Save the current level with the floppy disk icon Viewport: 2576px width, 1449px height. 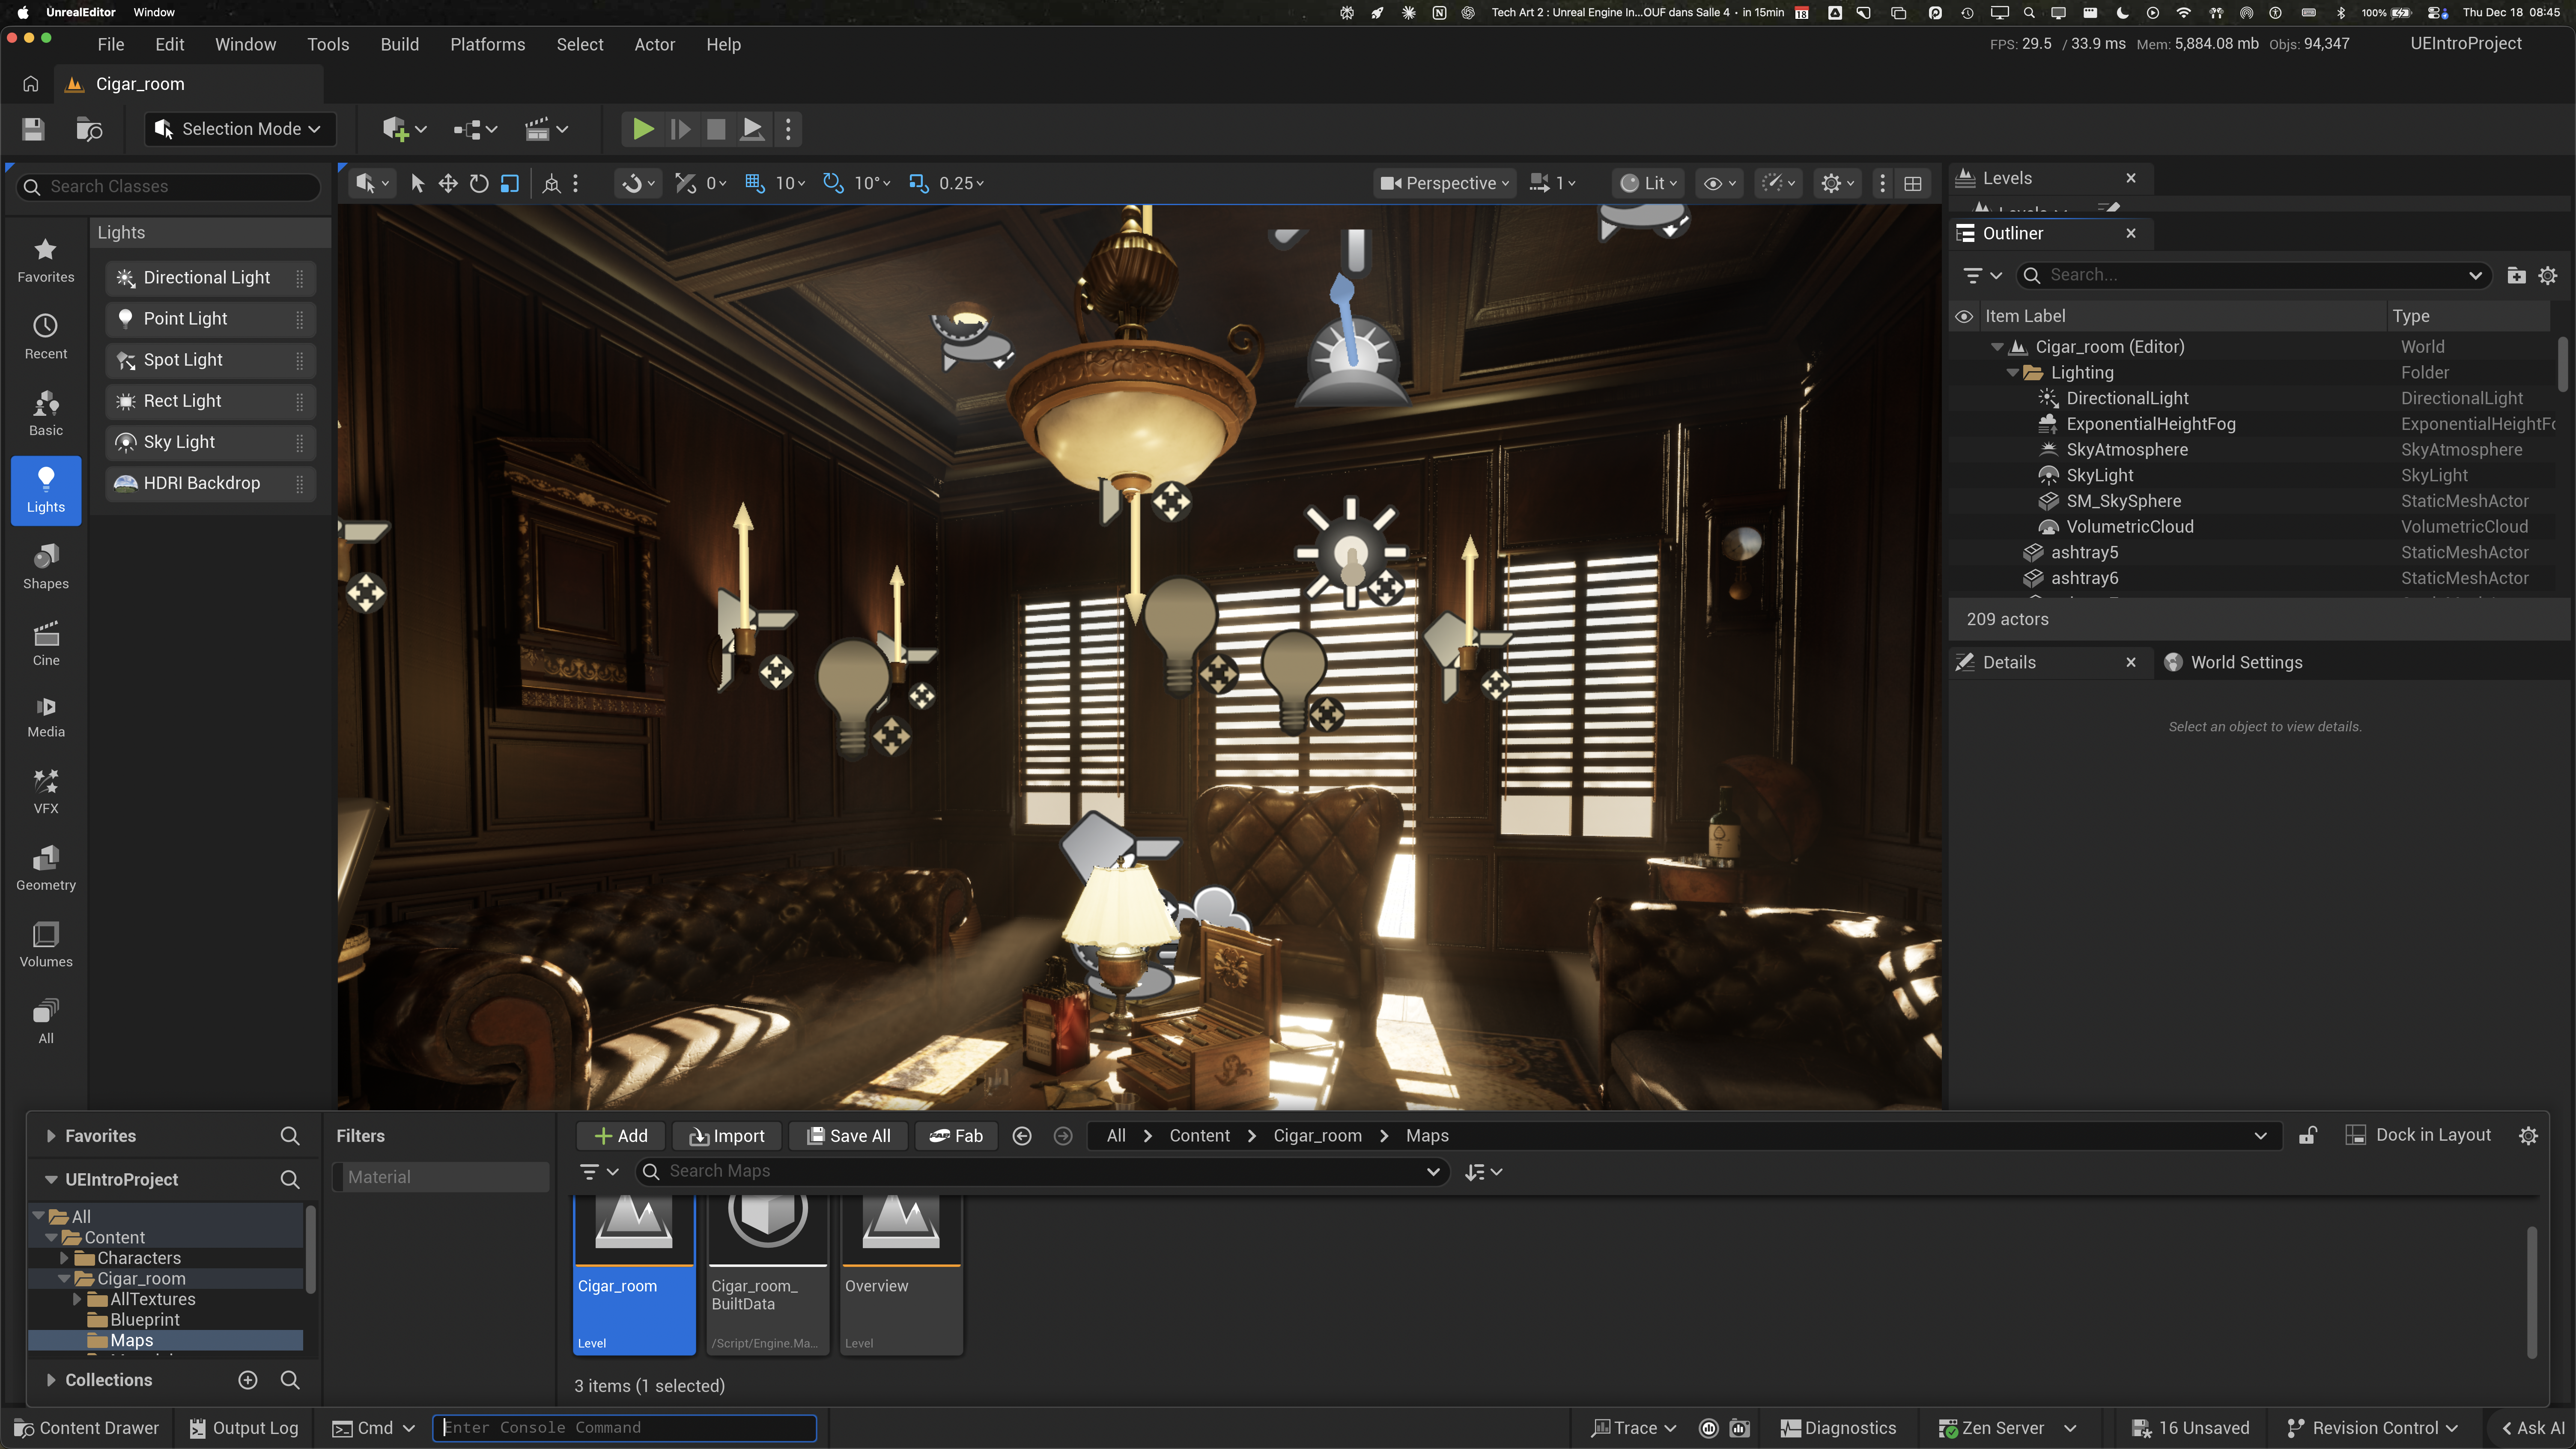point(33,129)
